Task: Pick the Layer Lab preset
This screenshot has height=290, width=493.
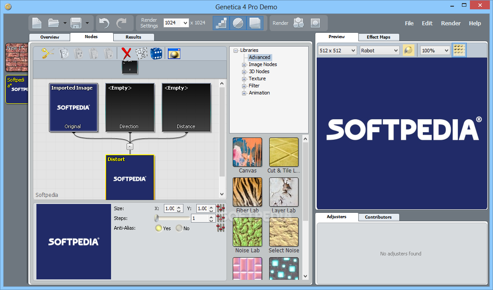Action: 284,192
